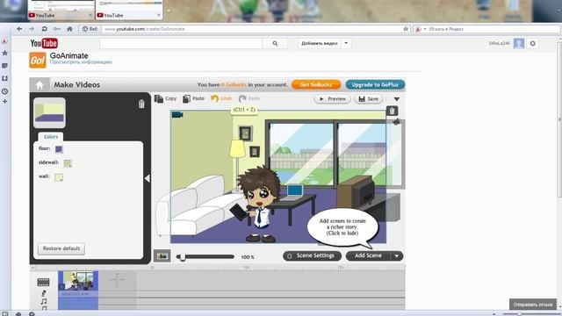Click the Отправить отзыв feedback button
The image size is (562, 316).
coord(533,305)
